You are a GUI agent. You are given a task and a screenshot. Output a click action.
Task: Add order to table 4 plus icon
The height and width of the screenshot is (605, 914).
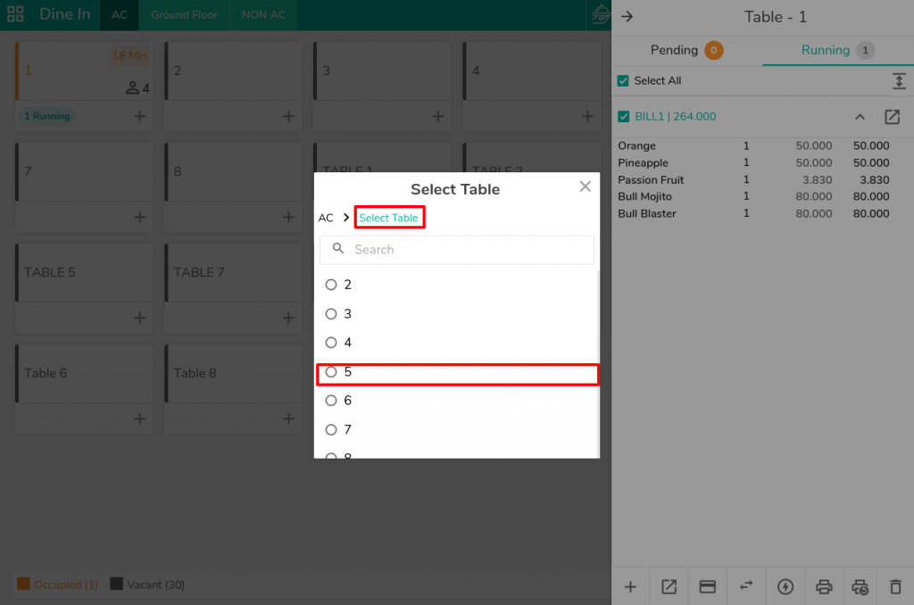pyautogui.click(x=587, y=116)
